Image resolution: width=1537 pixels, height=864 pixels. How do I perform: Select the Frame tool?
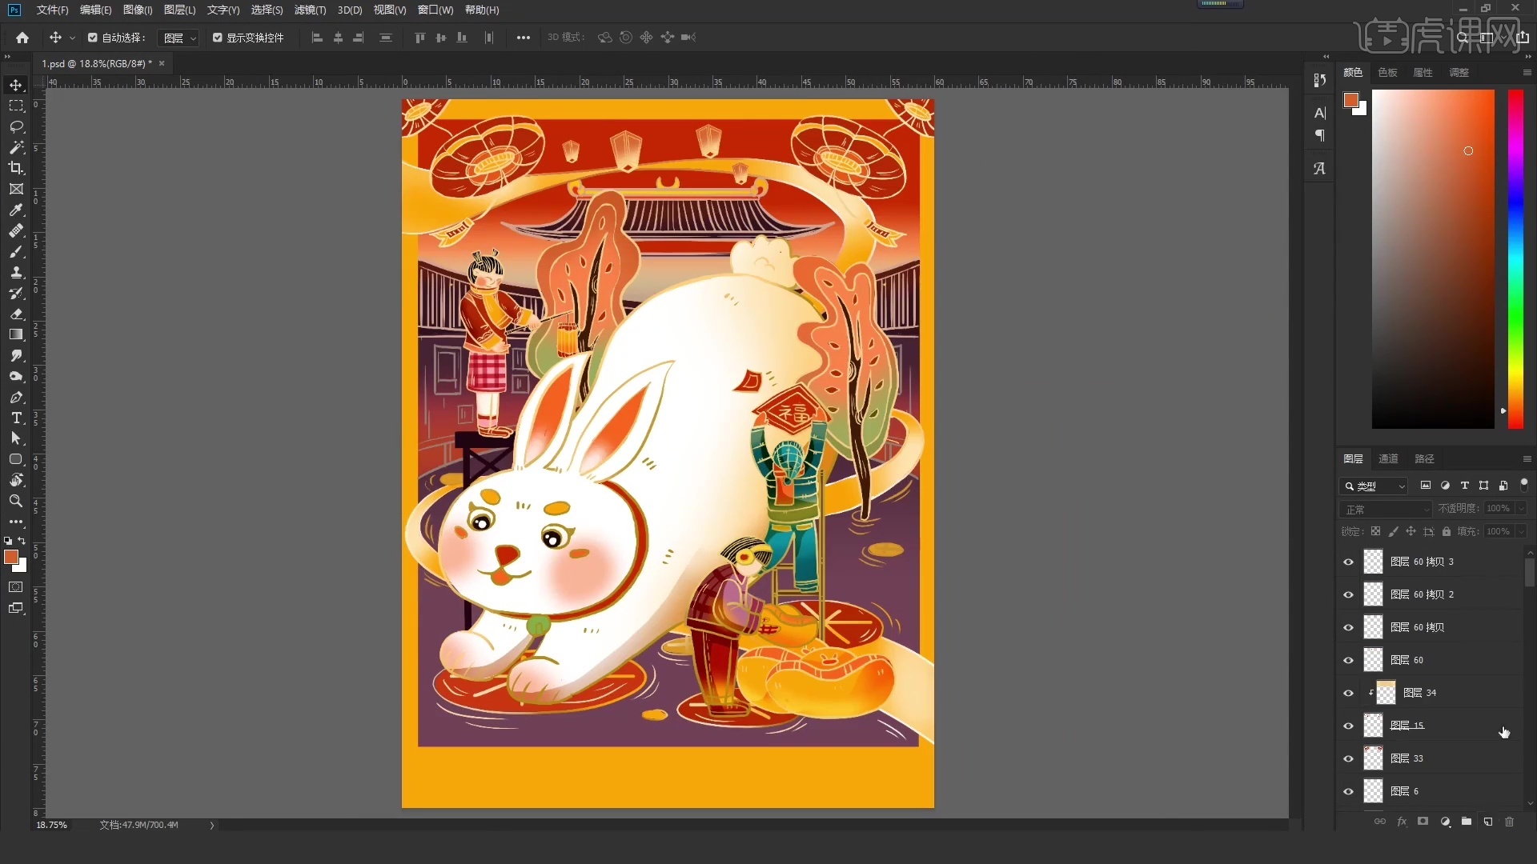(16, 189)
